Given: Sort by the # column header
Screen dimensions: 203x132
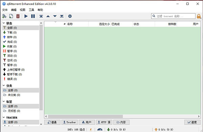Looking at the screenshot, I should point(55,24).
